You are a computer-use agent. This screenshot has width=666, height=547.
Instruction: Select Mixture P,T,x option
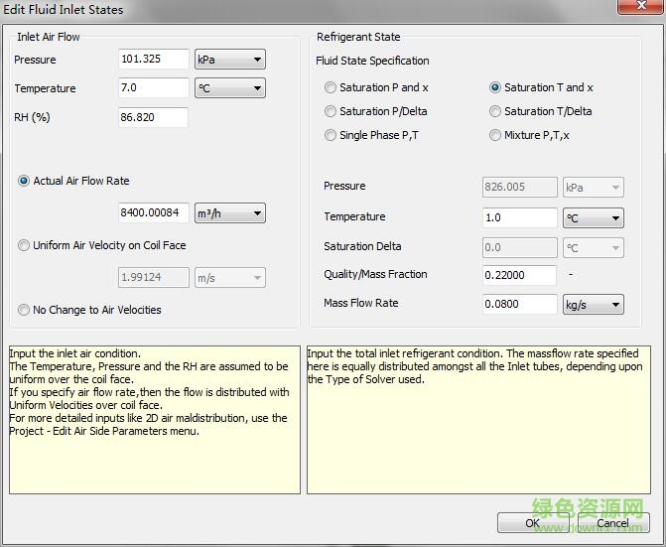(x=495, y=135)
